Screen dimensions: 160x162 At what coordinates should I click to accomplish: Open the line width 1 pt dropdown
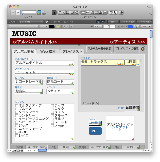coord(98,26)
